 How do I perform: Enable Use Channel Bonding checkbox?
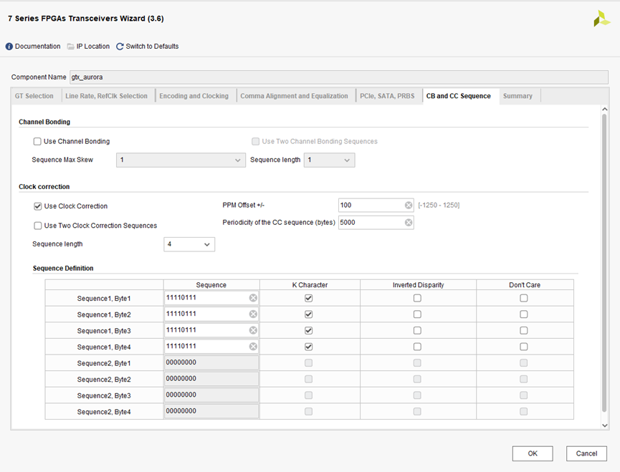(x=37, y=142)
